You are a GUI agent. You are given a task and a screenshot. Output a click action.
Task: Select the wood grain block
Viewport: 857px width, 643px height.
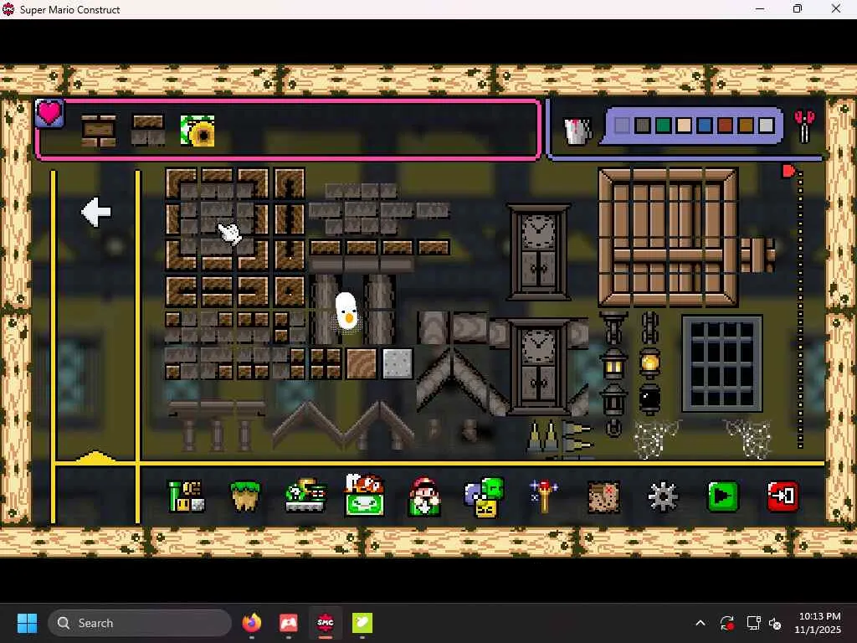(362, 363)
